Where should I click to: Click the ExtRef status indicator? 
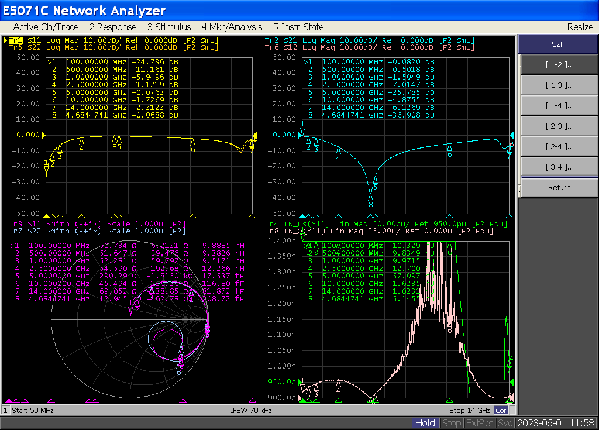pyautogui.click(x=480, y=423)
